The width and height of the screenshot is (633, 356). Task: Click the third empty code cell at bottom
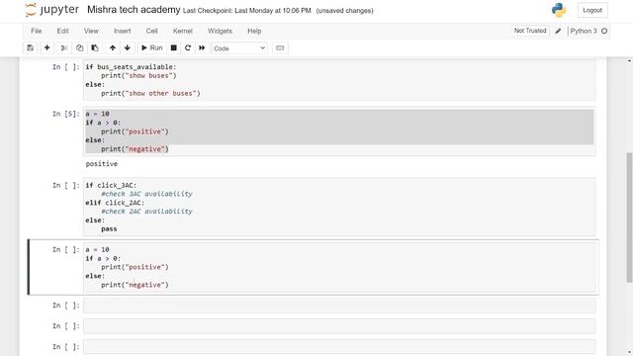[x=339, y=347]
